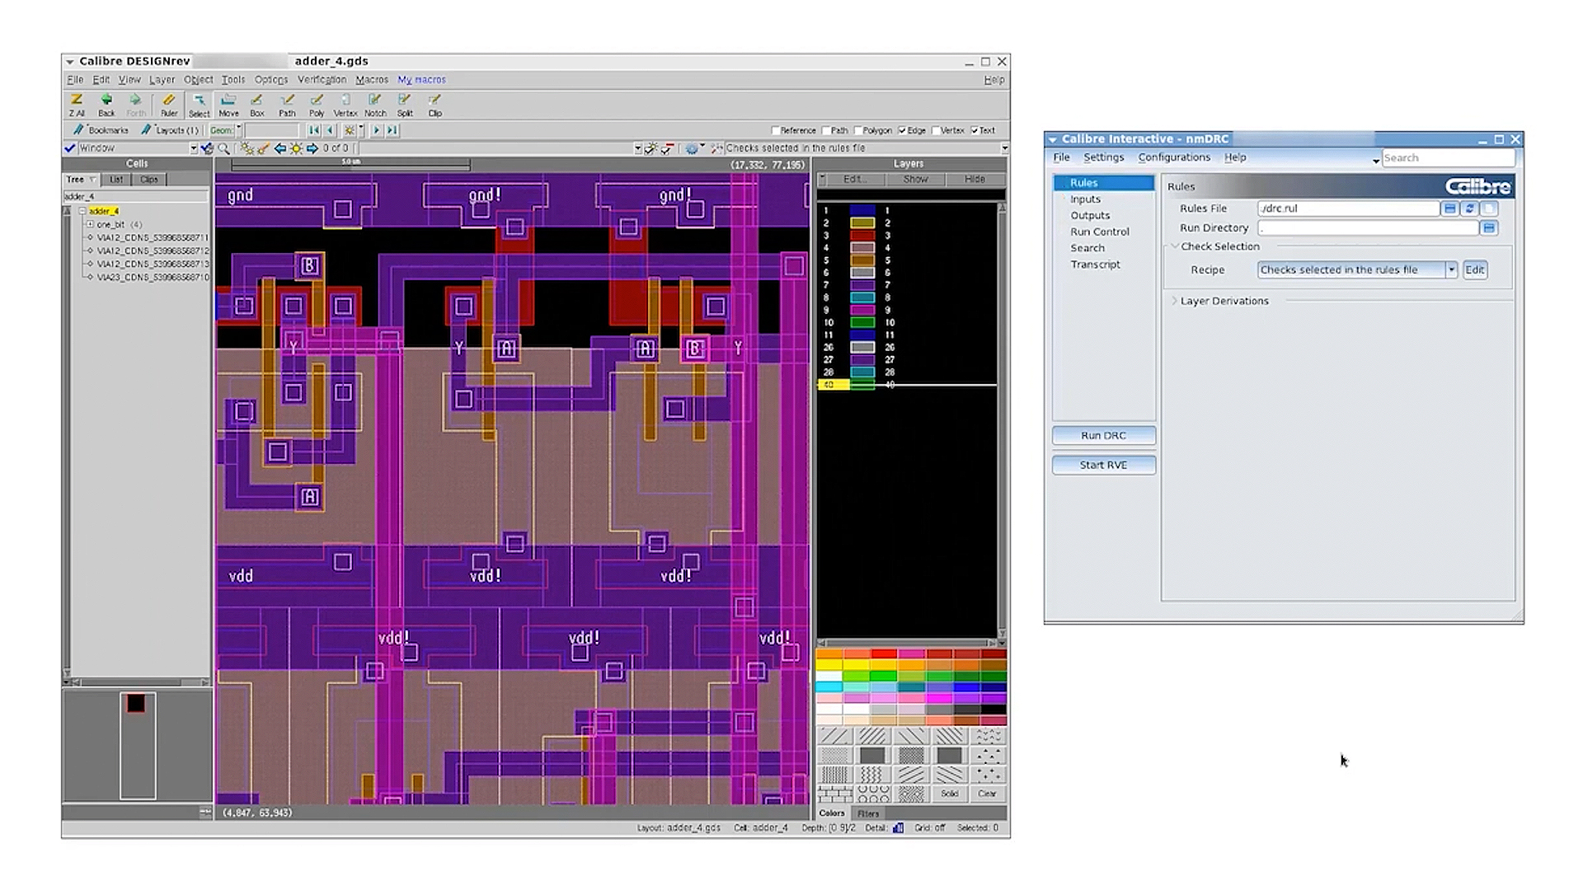This screenshot has width=1583, height=890.
Task: Activate the Select tool
Action: [x=199, y=102]
